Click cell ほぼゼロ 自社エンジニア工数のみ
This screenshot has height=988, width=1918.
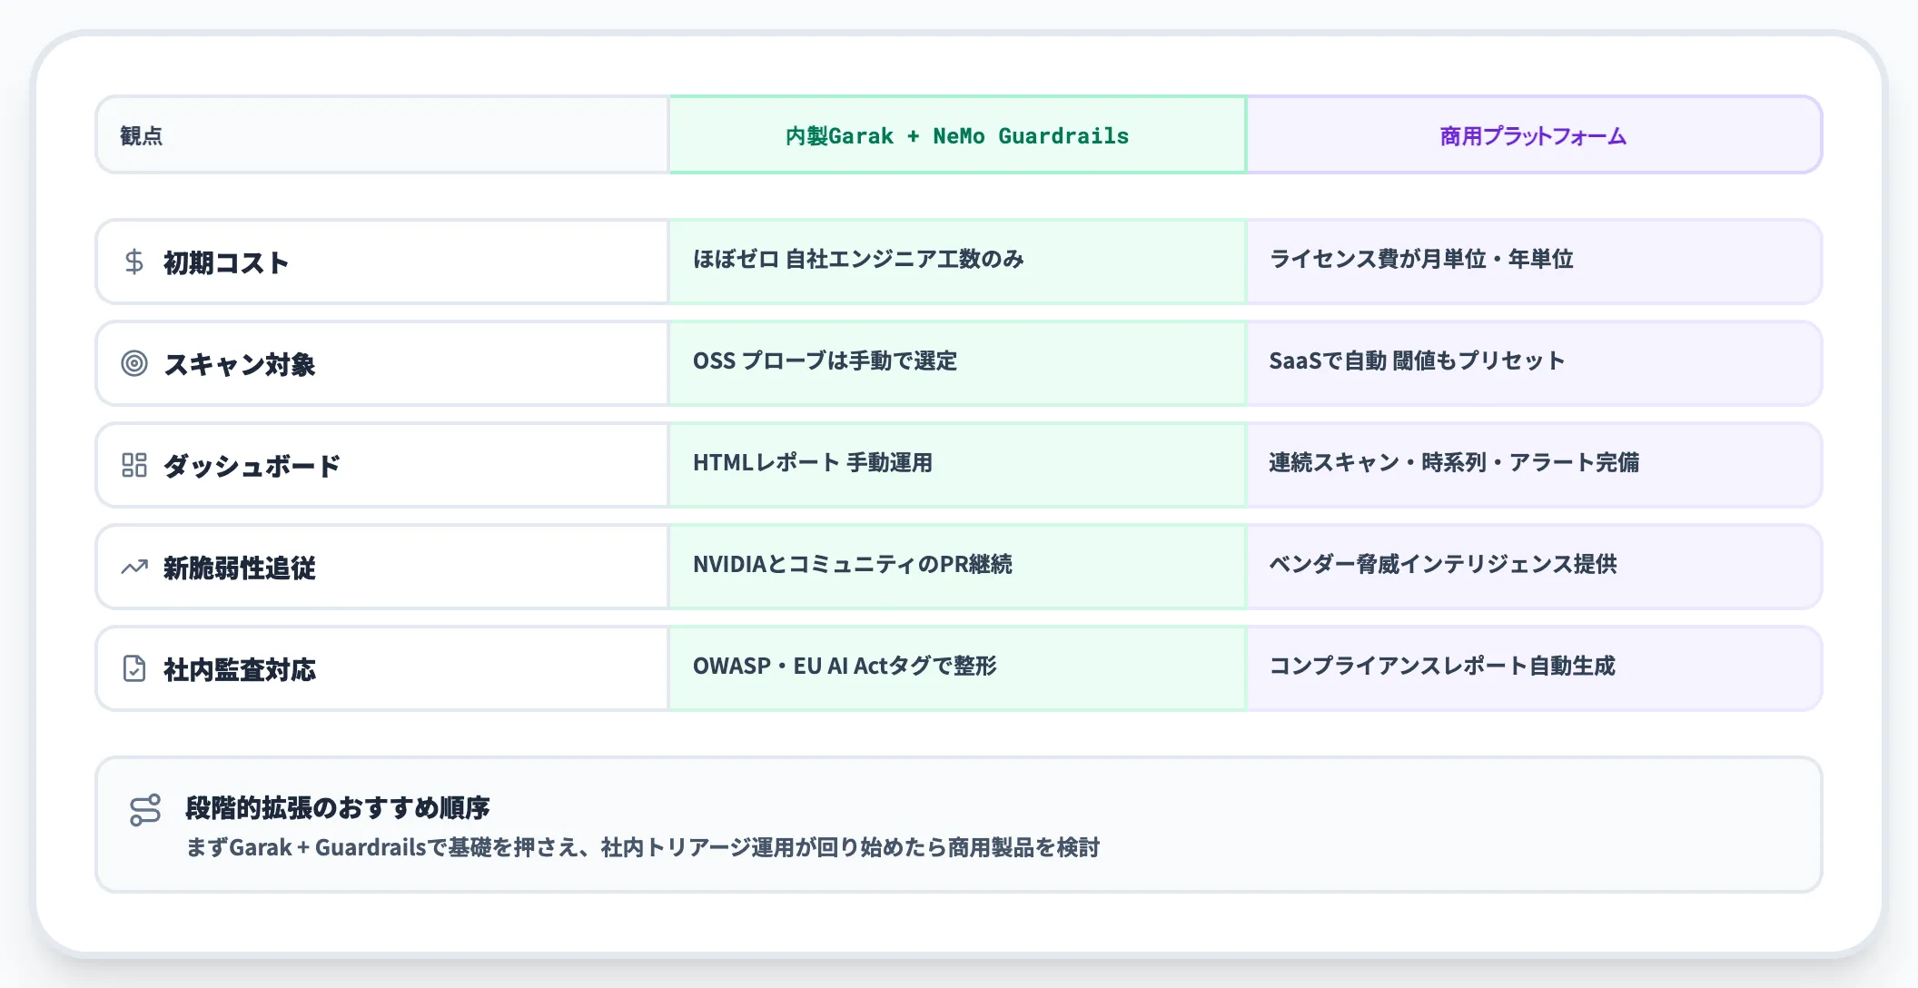click(957, 262)
